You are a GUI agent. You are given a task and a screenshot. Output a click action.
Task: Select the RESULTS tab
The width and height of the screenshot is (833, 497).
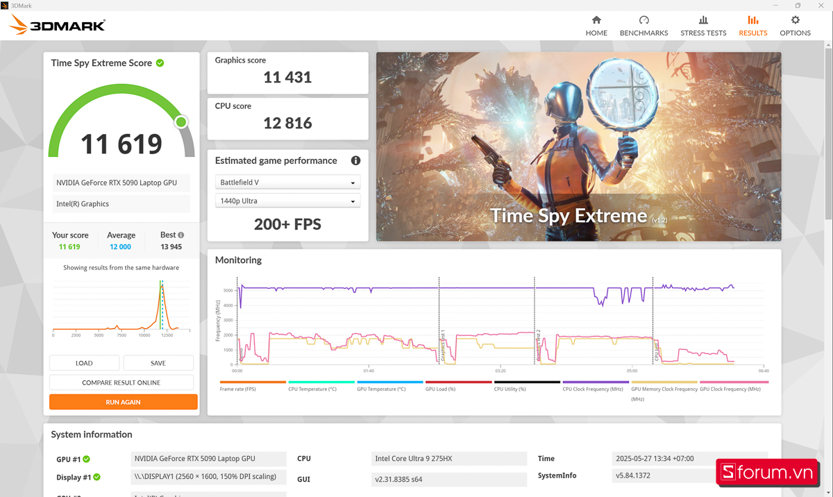[753, 26]
